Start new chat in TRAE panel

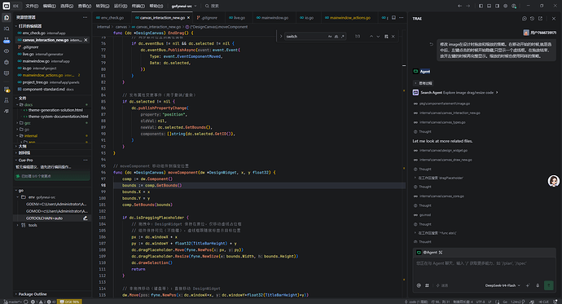click(525, 18)
